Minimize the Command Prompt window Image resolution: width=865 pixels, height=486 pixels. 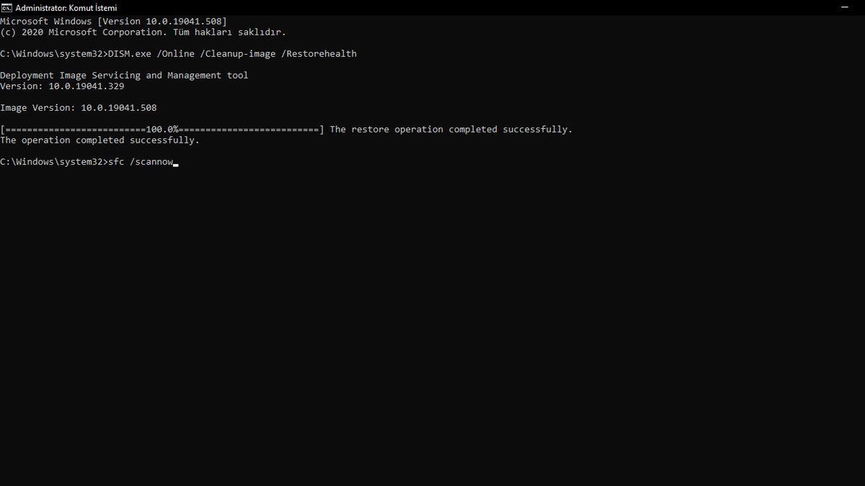[843, 7]
